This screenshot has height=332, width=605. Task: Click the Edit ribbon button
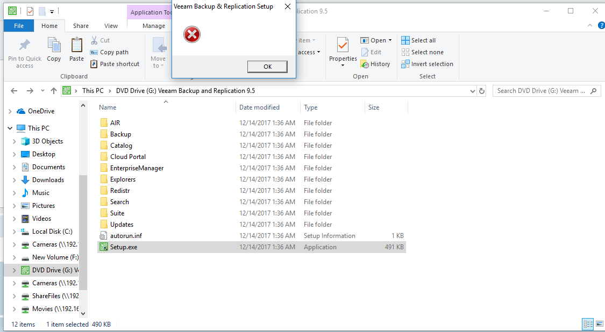point(371,52)
